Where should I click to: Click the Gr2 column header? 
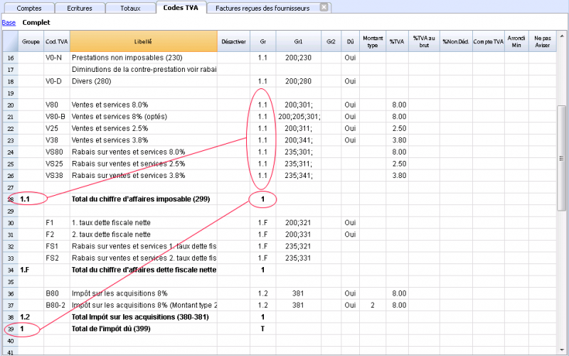[x=331, y=41]
